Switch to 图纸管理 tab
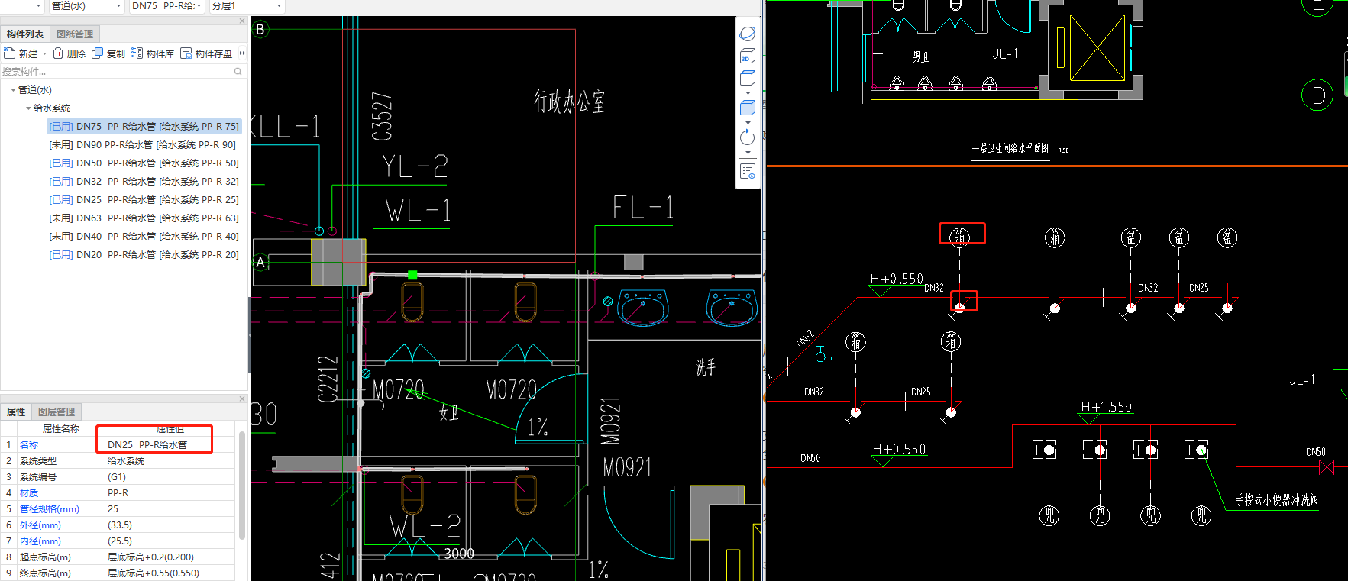Screen dimensions: 1348x581 point(75,34)
